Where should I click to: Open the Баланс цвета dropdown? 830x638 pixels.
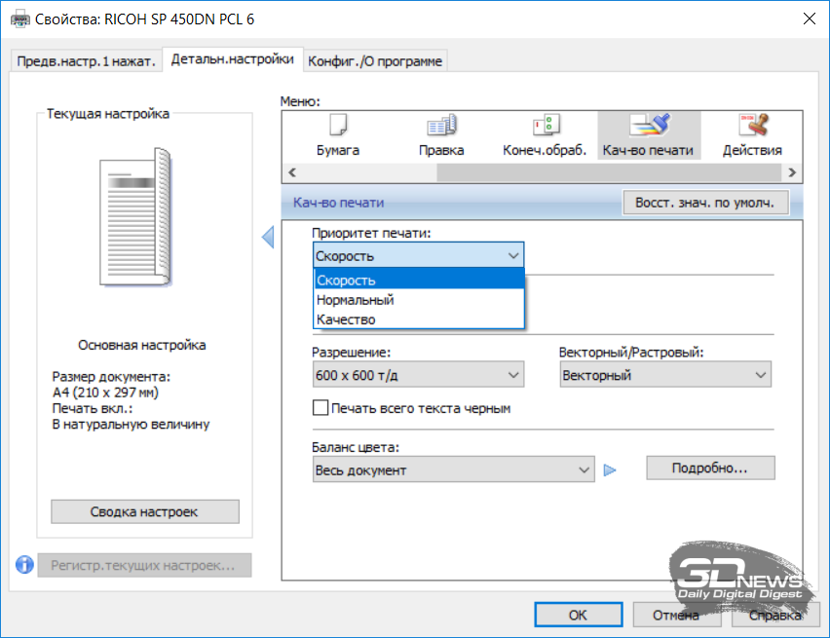click(454, 469)
